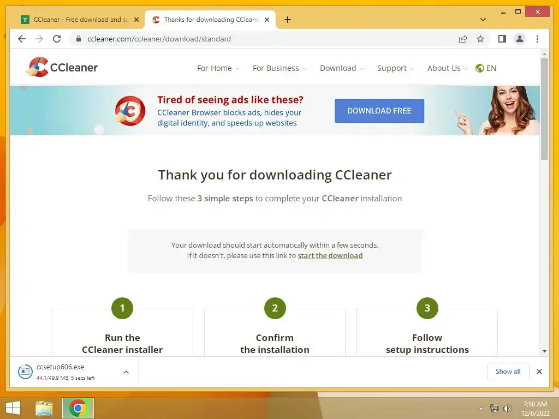
Task: Click the step 3 'Follow setup instructions' card
Action: (x=427, y=332)
